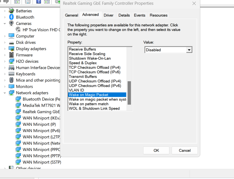Select UDP Checksum Offload (IPv6) property
This screenshot has width=234, height=179.
pos(97,86)
